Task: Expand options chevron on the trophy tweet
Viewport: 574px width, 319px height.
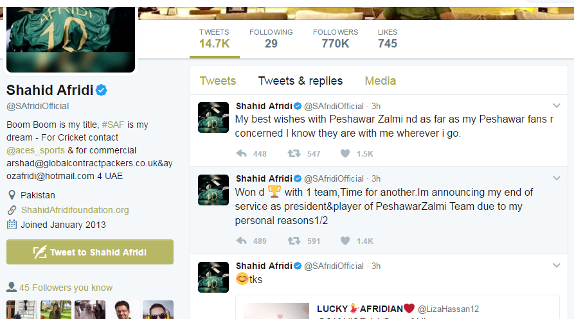Action: 557,178
